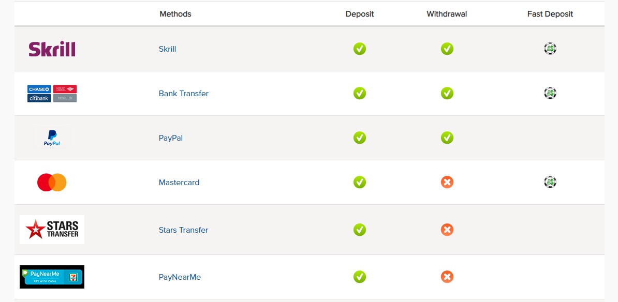Click Mastercard's fast deposit chip icon
The width and height of the screenshot is (618, 302).
(550, 182)
